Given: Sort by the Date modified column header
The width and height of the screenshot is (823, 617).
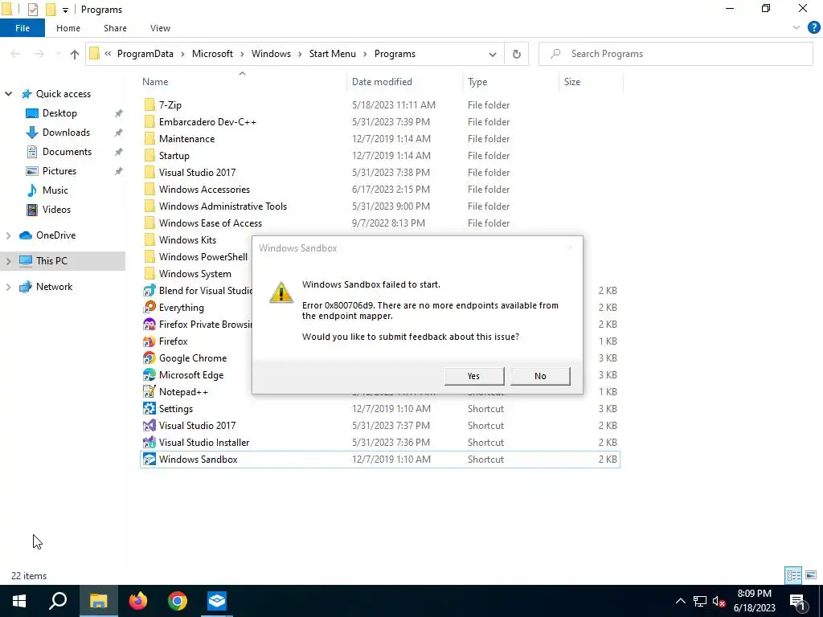Looking at the screenshot, I should (405, 82).
